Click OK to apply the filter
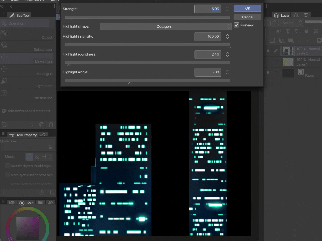The image size is (322, 241). pyautogui.click(x=247, y=8)
